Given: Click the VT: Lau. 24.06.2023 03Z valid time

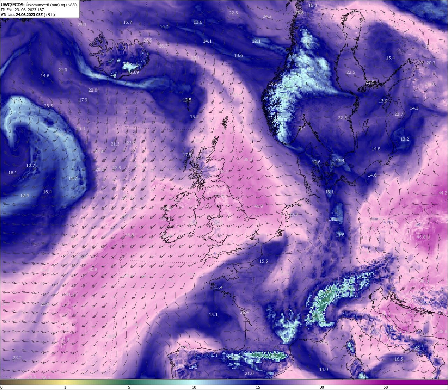Looking at the screenshot, I should pyautogui.click(x=28, y=15).
